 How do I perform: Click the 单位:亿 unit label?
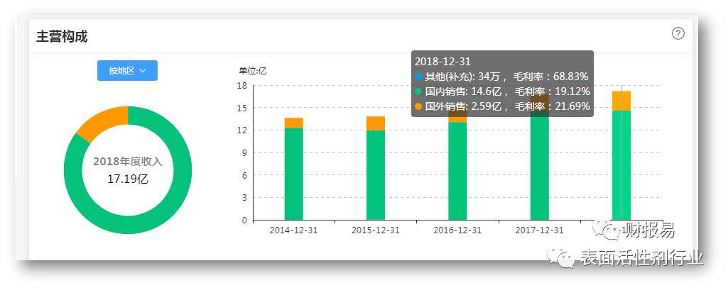[x=253, y=71]
